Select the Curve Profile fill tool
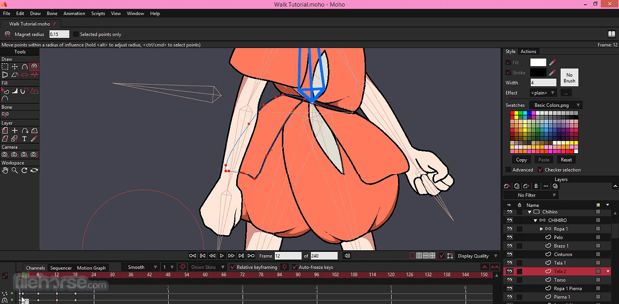Screen dimensions: 619x304 tap(34, 91)
